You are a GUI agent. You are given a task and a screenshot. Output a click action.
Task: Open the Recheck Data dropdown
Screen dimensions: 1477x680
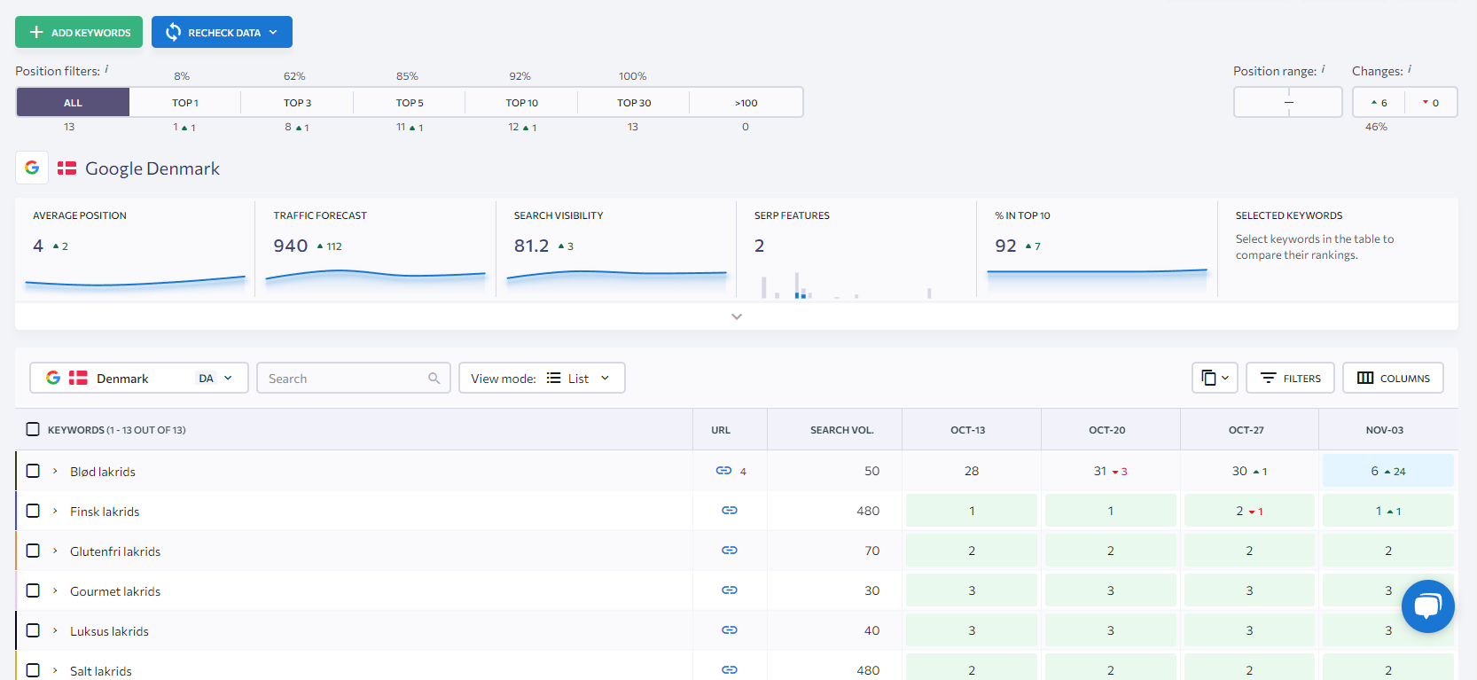tap(222, 32)
